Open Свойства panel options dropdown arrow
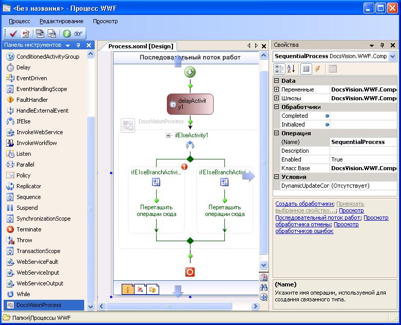 pos(372,46)
